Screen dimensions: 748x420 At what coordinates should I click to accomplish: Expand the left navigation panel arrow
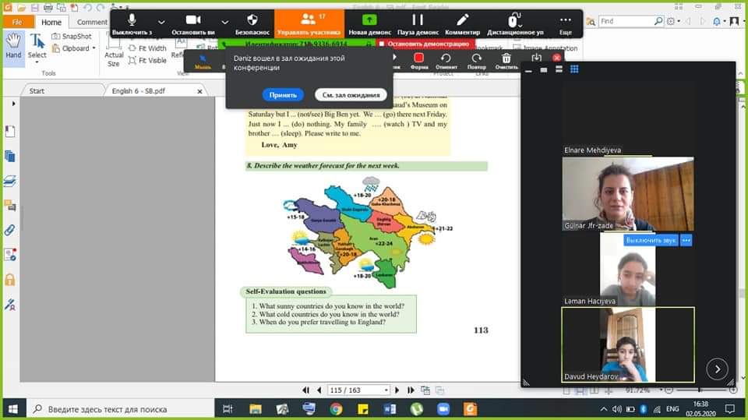pyautogui.click(x=13, y=104)
